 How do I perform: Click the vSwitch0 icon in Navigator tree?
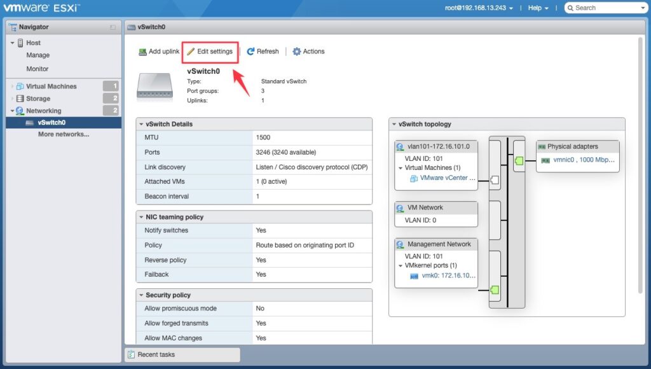coord(29,123)
